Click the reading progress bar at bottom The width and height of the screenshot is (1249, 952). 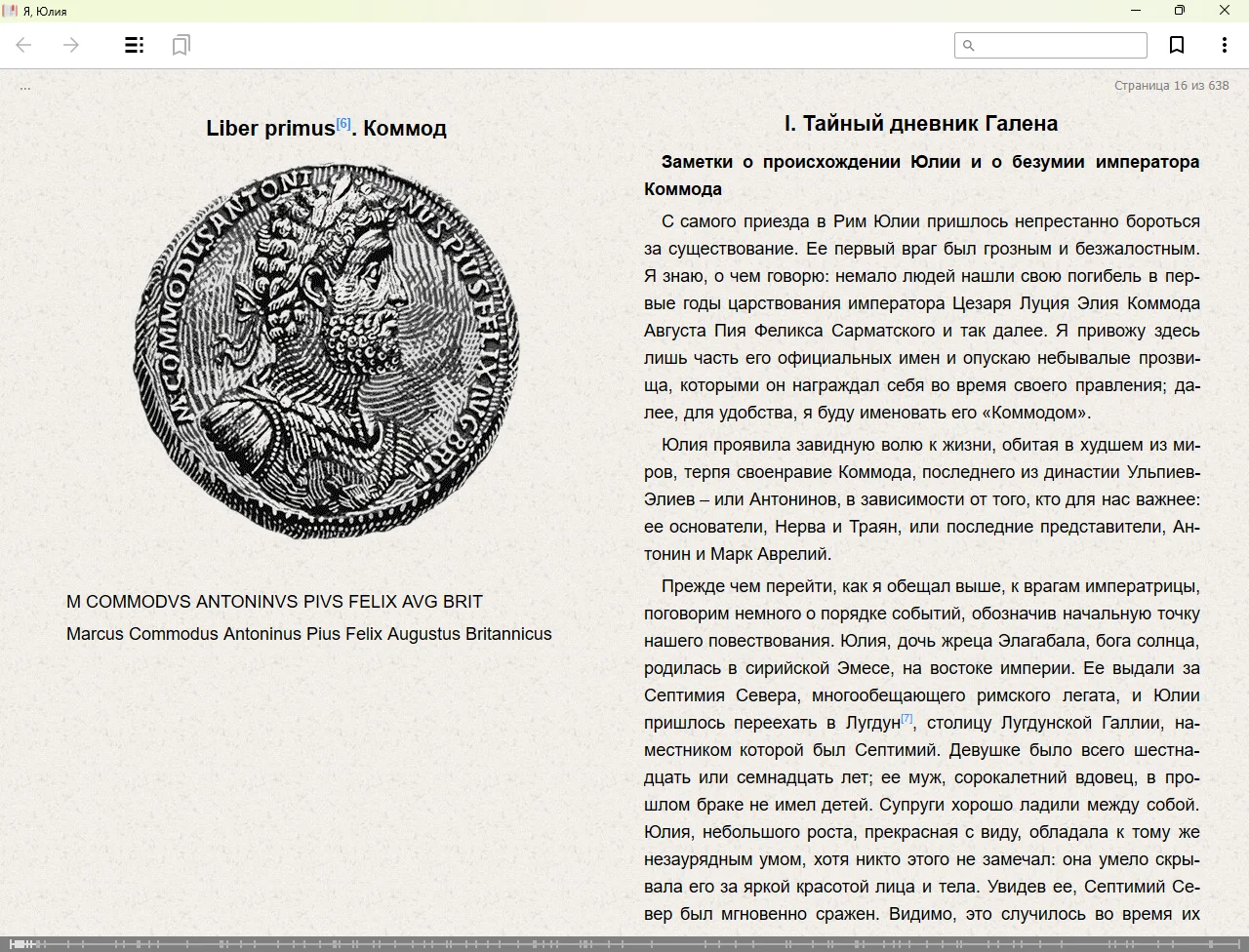pyautogui.click(x=624, y=944)
